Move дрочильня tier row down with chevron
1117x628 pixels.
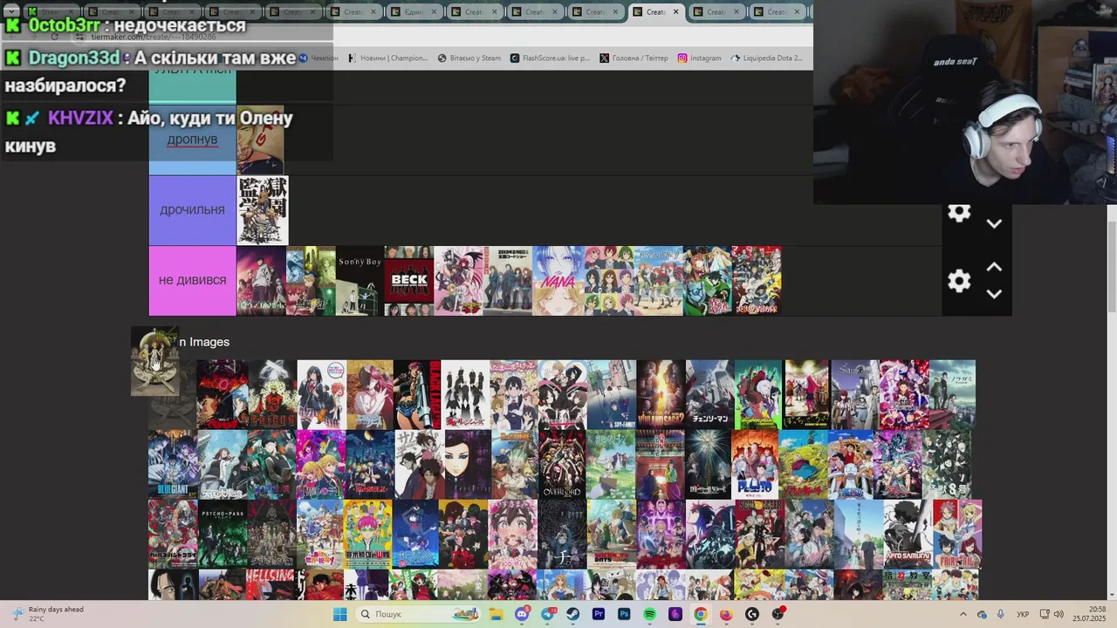click(x=994, y=223)
